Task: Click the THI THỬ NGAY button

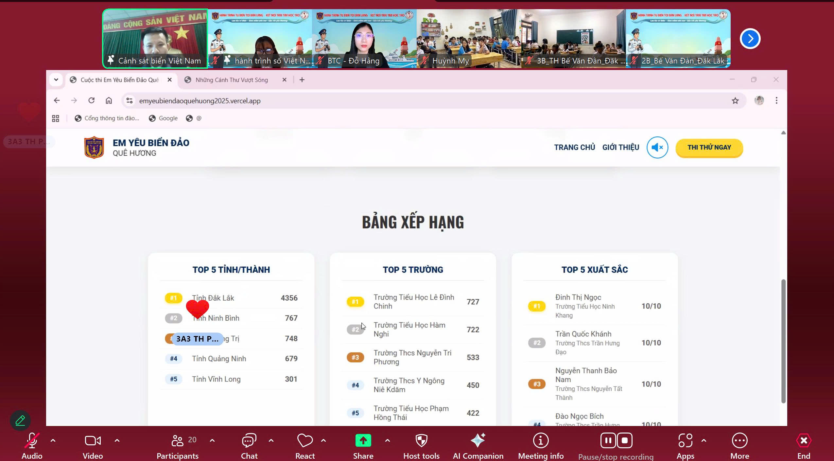Action: [709, 148]
